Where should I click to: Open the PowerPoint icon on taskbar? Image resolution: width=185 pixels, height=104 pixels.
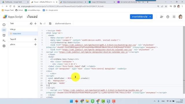77,101
